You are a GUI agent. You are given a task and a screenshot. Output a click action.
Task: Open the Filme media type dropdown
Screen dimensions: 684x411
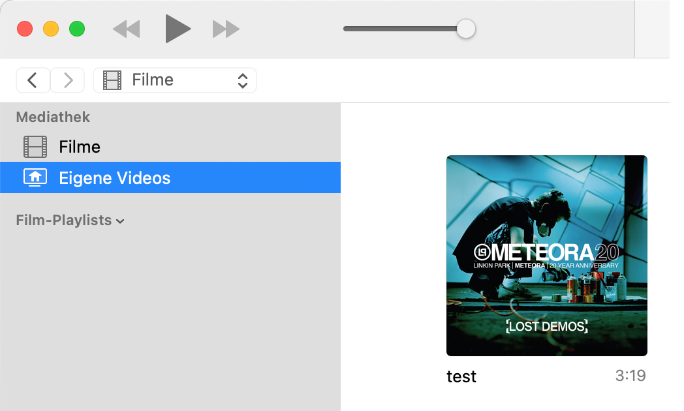click(175, 80)
